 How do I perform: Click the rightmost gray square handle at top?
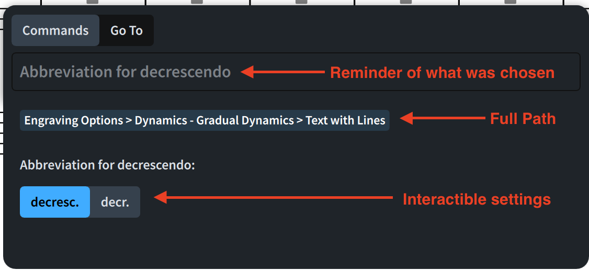[511, 2]
